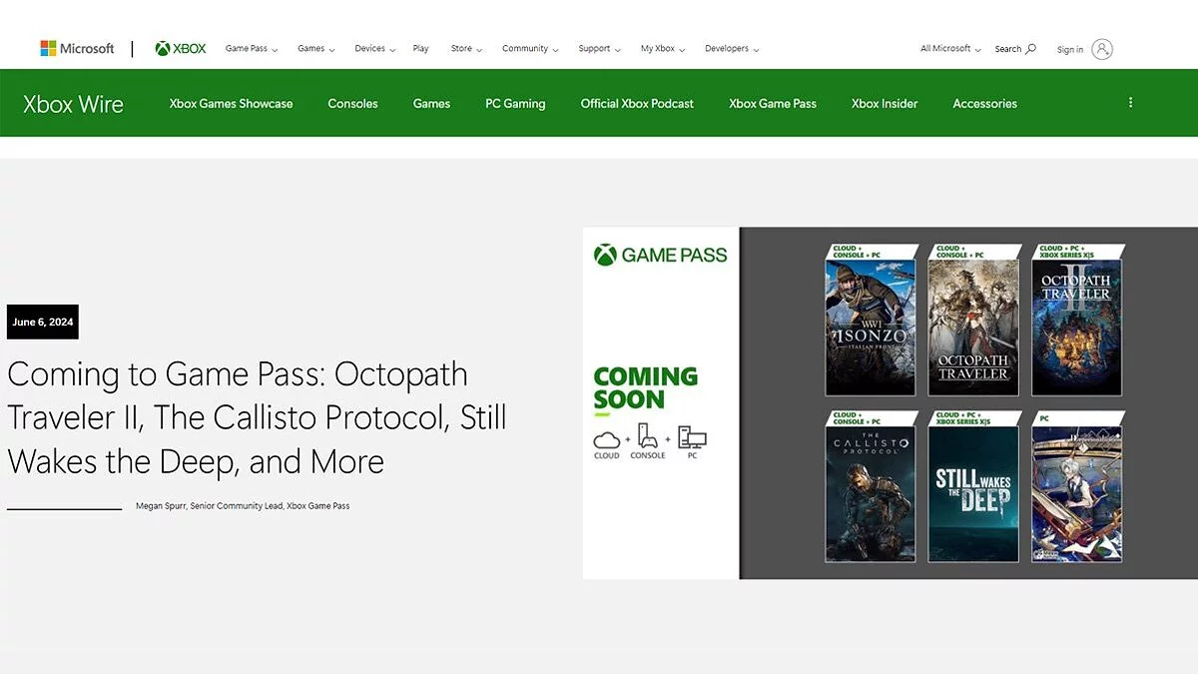
Task: Expand the Community dropdown menu
Action: [x=530, y=49]
